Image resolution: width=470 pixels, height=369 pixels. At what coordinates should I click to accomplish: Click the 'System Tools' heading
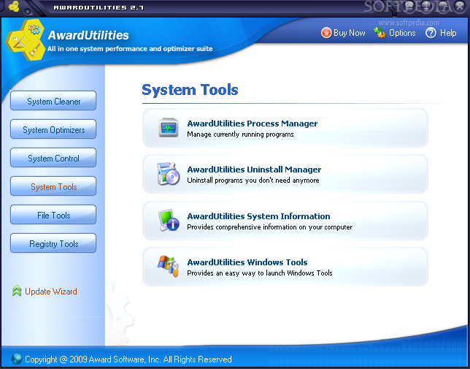point(190,90)
